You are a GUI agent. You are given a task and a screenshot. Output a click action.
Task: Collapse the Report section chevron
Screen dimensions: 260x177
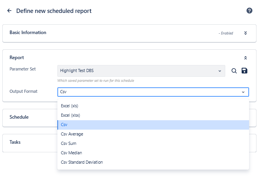click(246, 58)
